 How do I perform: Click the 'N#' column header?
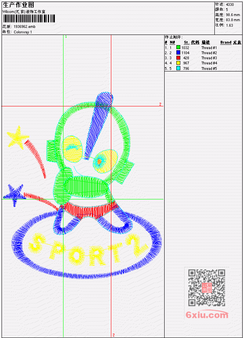172,42
